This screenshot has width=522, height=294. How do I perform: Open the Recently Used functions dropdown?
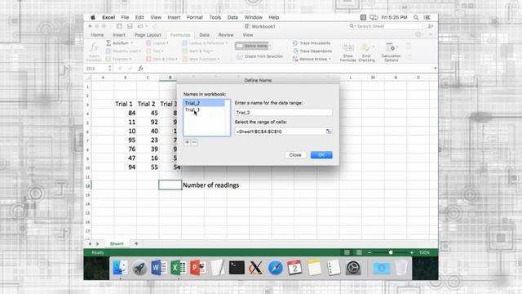click(123, 51)
